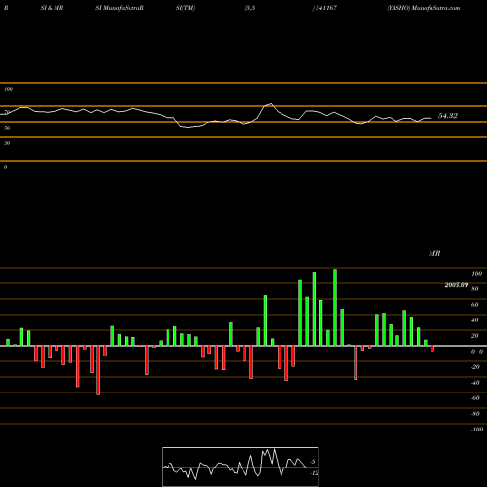
Task: Click the RSI line peak near level 70
Action: [271, 104]
